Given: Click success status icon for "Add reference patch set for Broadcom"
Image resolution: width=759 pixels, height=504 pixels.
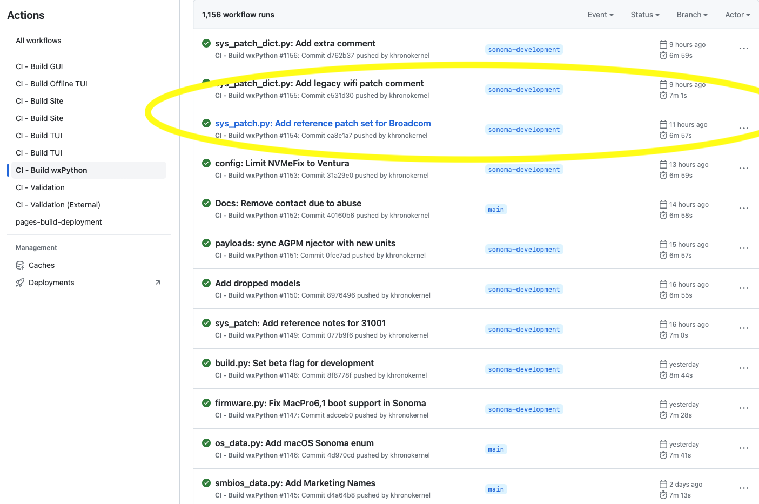Looking at the screenshot, I should (x=206, y=123).
